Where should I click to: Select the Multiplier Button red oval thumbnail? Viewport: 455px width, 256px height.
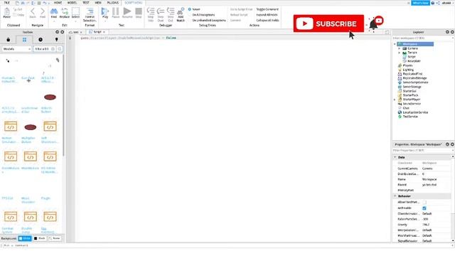coord(30,127)
